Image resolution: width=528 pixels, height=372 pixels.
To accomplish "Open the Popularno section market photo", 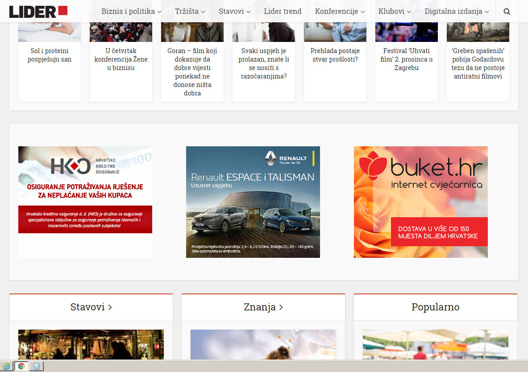I will (436, 344).
